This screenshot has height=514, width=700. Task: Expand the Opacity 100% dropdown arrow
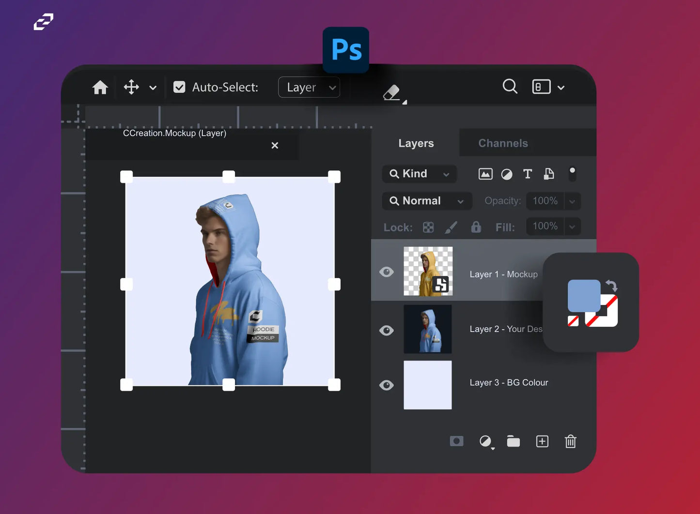click(572, 201)
